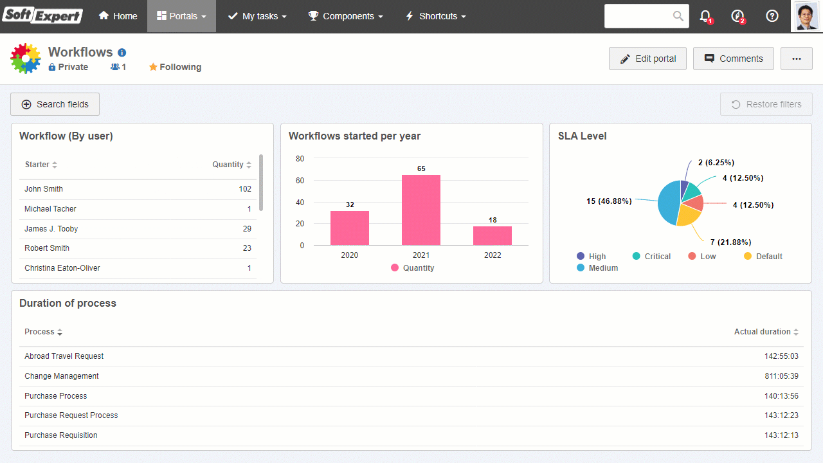The width and height of the screenshot is (823, 463).
Task: Sort by the Actual duration column
Action: pos(766,332)
